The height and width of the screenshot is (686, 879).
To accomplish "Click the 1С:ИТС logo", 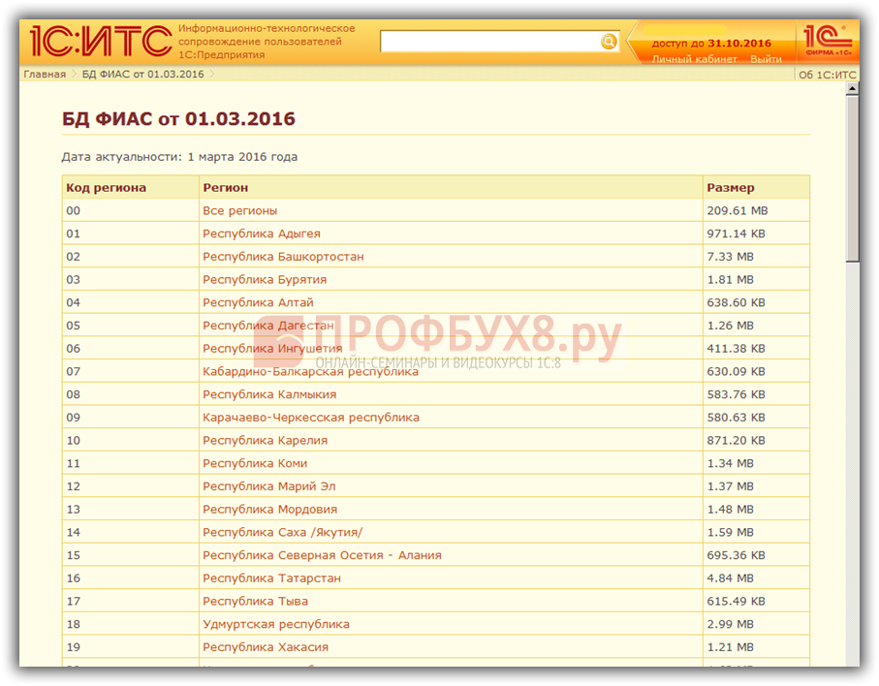I will (x=98, y=43).
